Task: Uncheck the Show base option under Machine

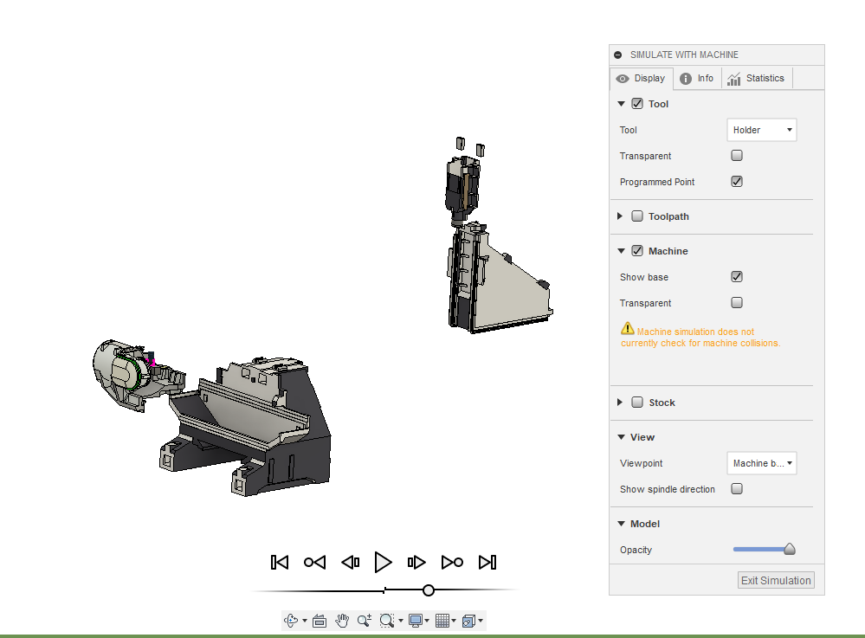Action: 736,276
